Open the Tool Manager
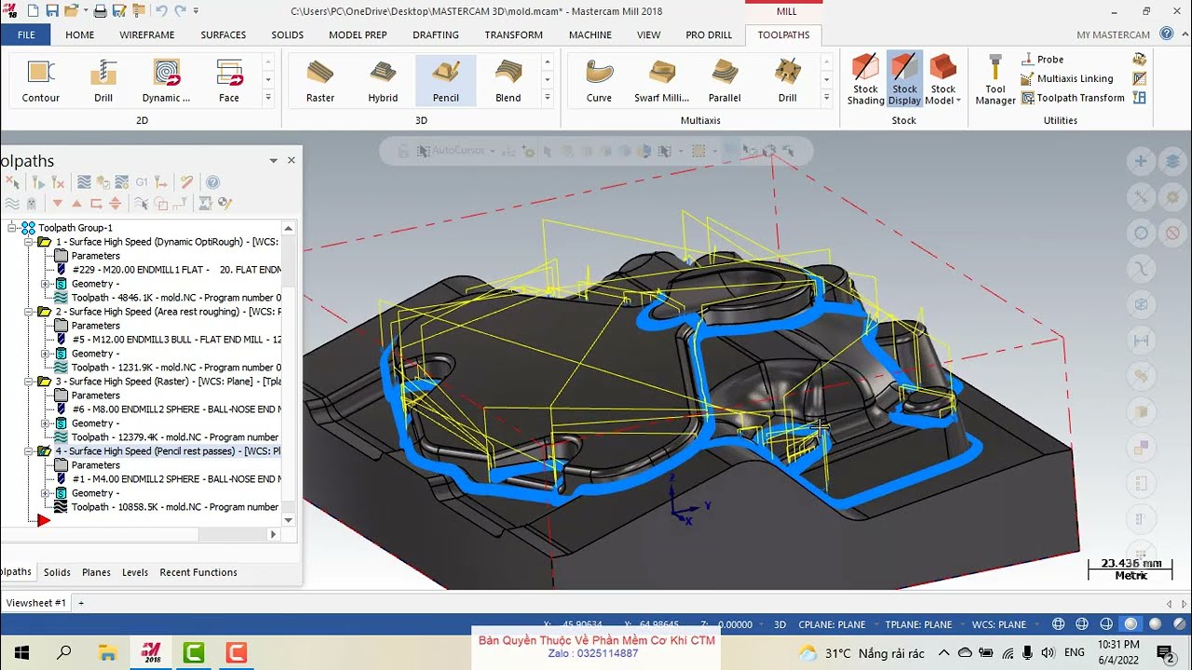 pos(996,81)
